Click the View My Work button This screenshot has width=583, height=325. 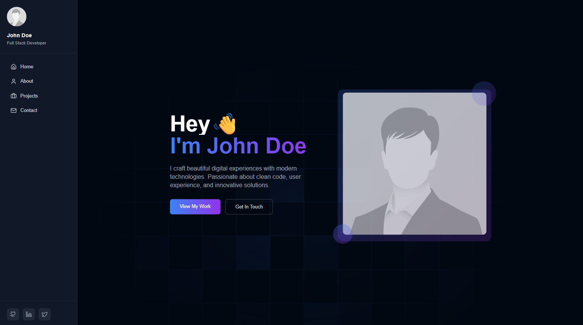(195, 207)
